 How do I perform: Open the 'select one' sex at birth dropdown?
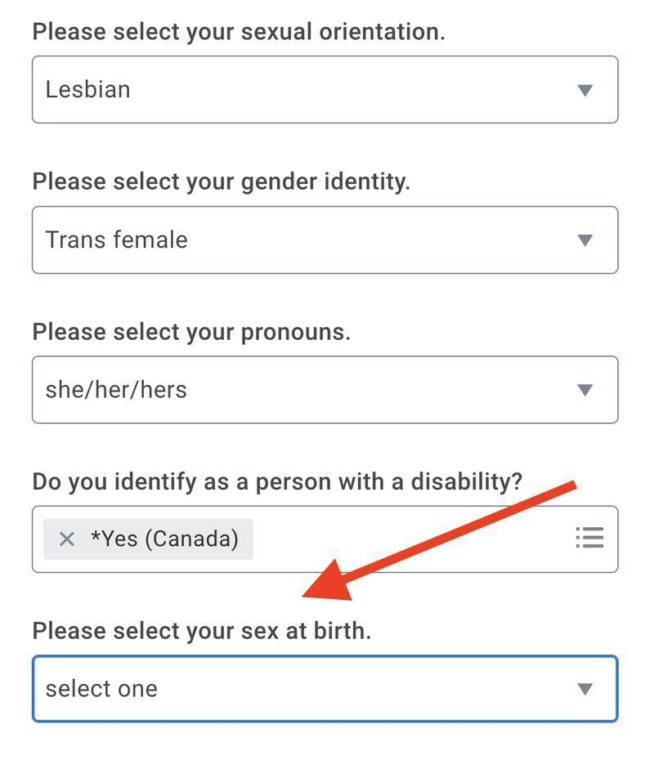click(x=325, y=689)
